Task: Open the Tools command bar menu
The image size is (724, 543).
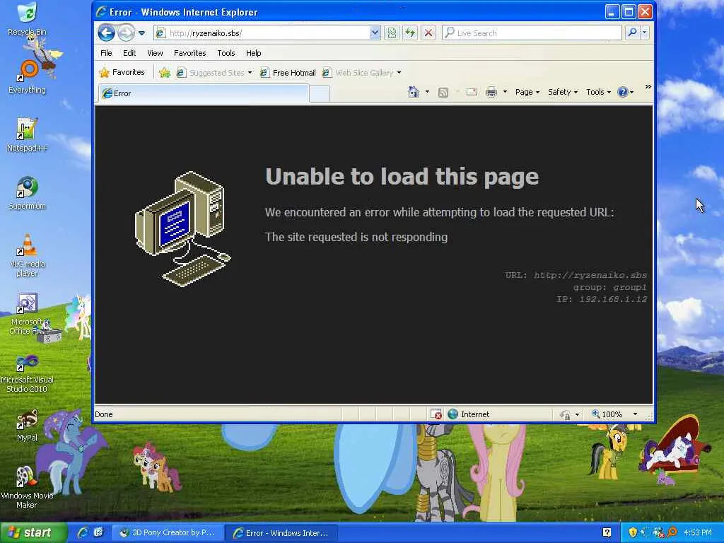Action: [598, 92]
